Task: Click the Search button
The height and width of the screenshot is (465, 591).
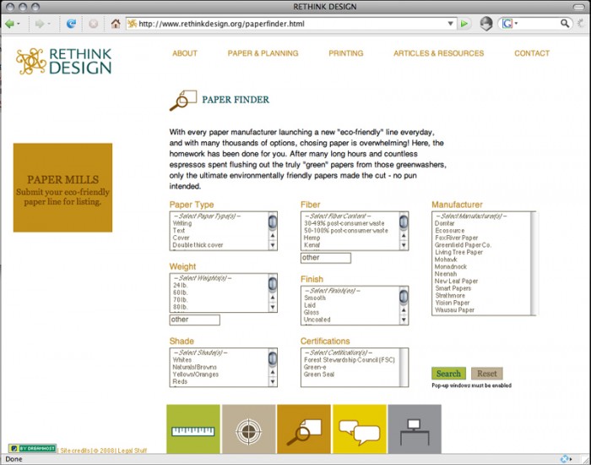Action: (448, 374)
